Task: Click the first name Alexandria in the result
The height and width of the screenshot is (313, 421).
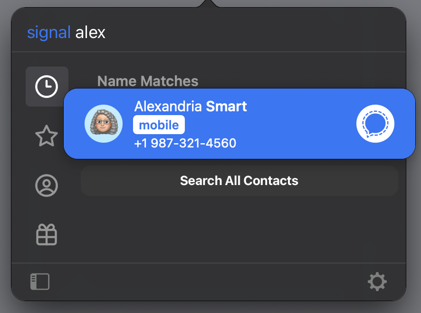Action: pos(168,106)
